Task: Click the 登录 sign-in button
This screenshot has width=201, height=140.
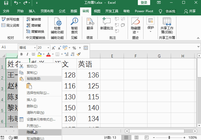Action: tap(144, 3)
